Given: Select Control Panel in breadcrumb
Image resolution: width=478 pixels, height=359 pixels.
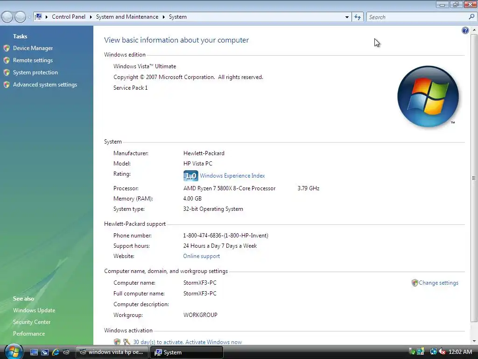Looking at the screenshot, I should pos(69,17).
